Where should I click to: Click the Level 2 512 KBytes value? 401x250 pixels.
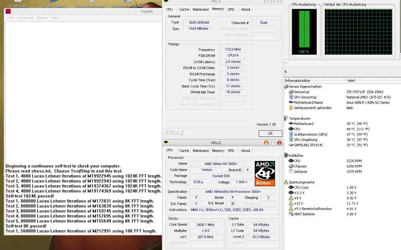point(261,237)
